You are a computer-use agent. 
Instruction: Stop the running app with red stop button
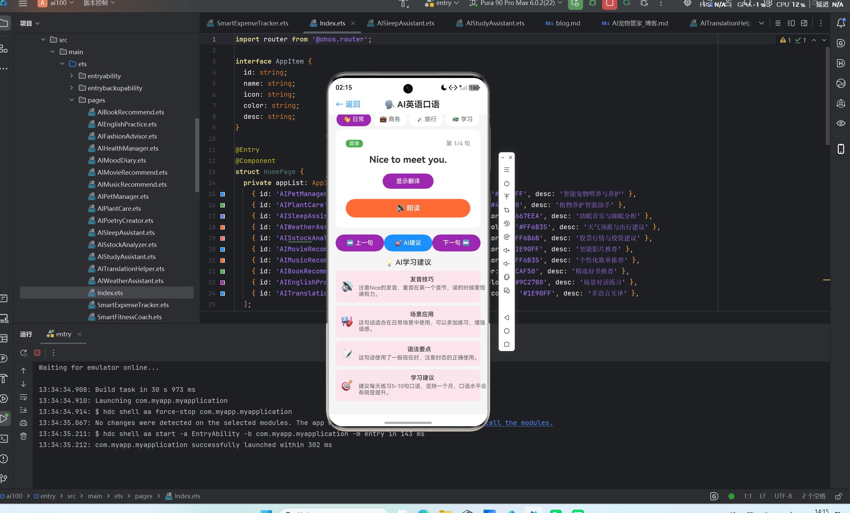(x=610, y=3)
